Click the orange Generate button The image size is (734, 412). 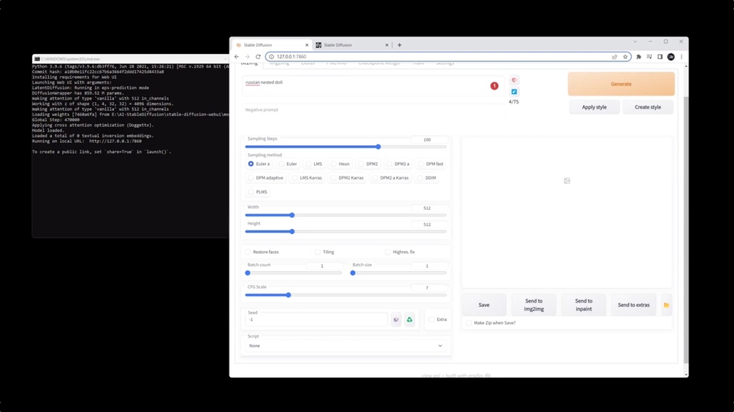[622, 84]
